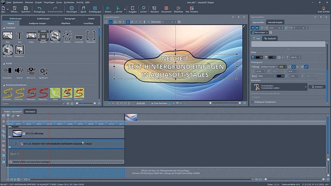This screenshot has height=186, width=331.
Task: Choose the Kapitel object in the toolbox
Action: [x=43, y=36]
